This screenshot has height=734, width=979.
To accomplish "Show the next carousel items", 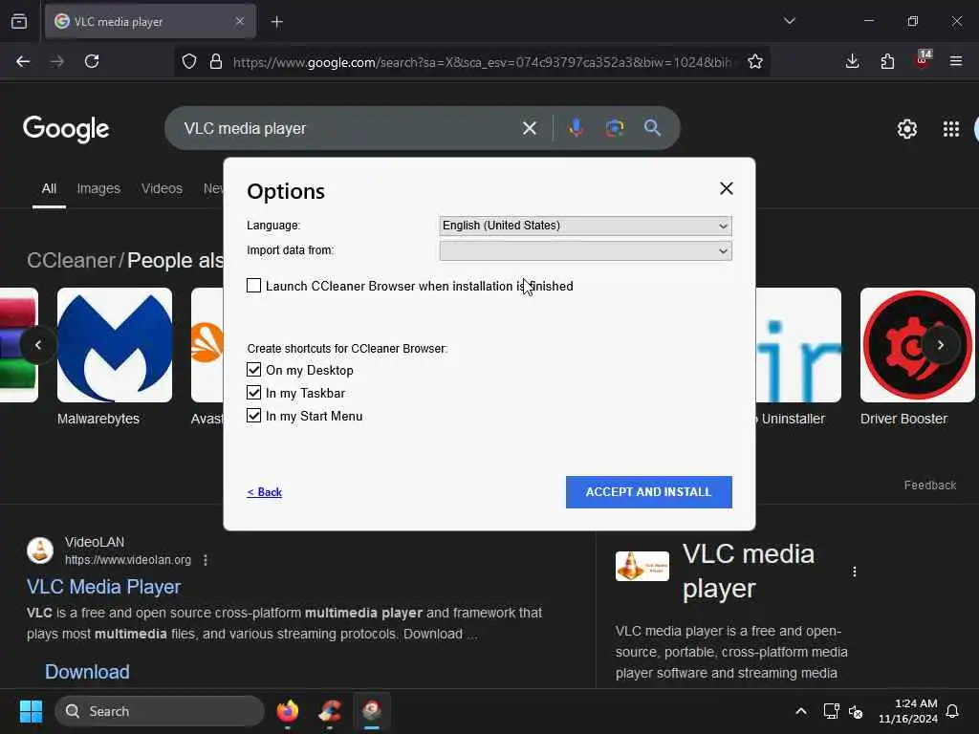I will [x=941, y=344].
